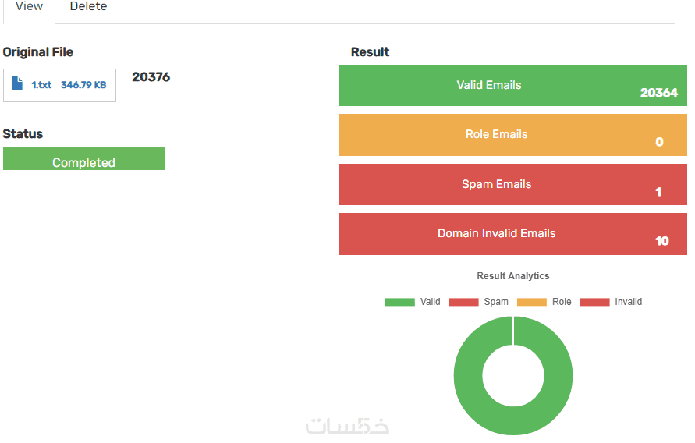Toggle the red Invalid legend swatch
Screen dimensions: 695x443
[x=594, y=302]
